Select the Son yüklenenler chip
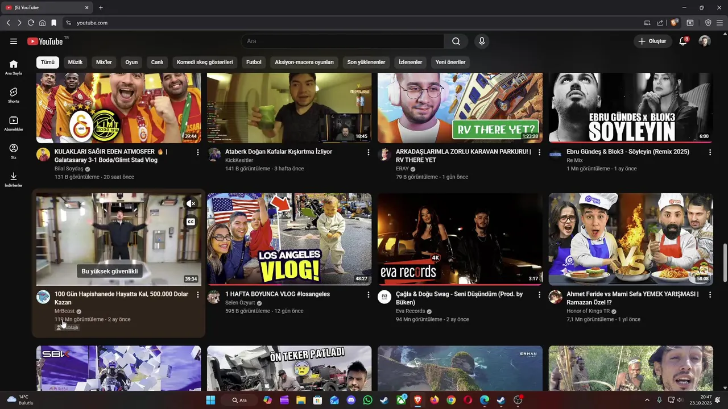The height and width of the screenshot is (409, 728). (x=366, y=62)
